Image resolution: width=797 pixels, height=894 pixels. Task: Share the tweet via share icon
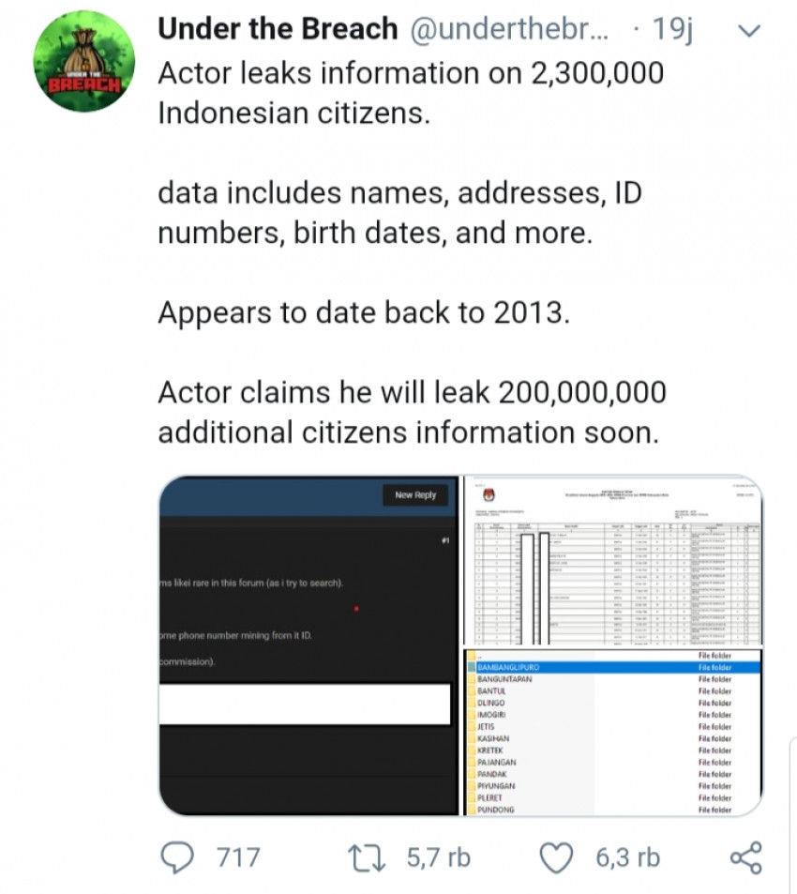(x=745, y=857)
